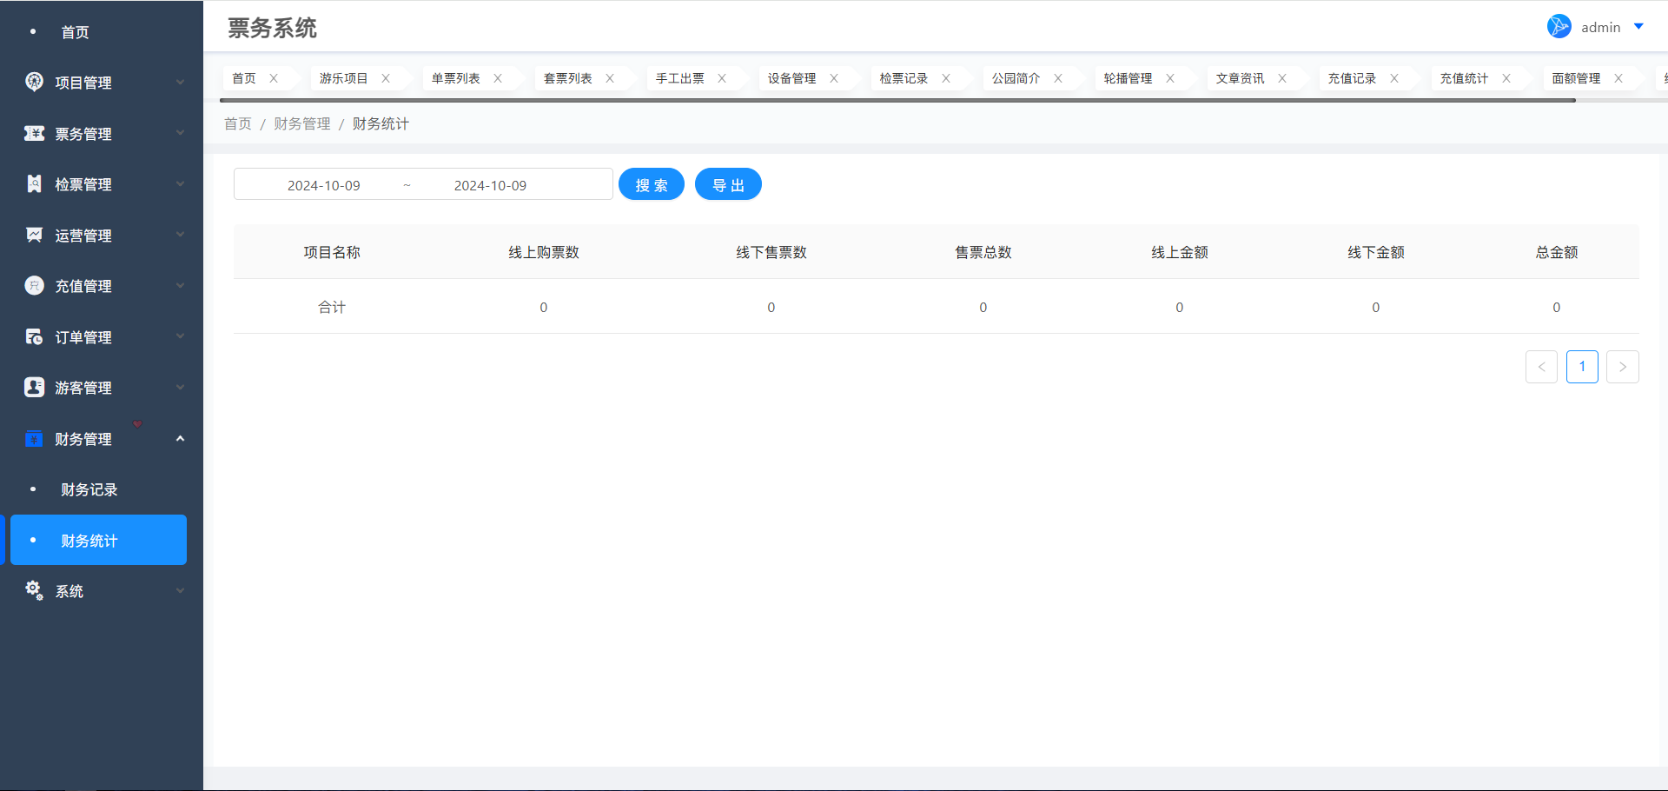This screenshot has width=1668, height=791.
Task: Close the 检票记录 tab
Action: pyautogui.click(x=946, y=78)
